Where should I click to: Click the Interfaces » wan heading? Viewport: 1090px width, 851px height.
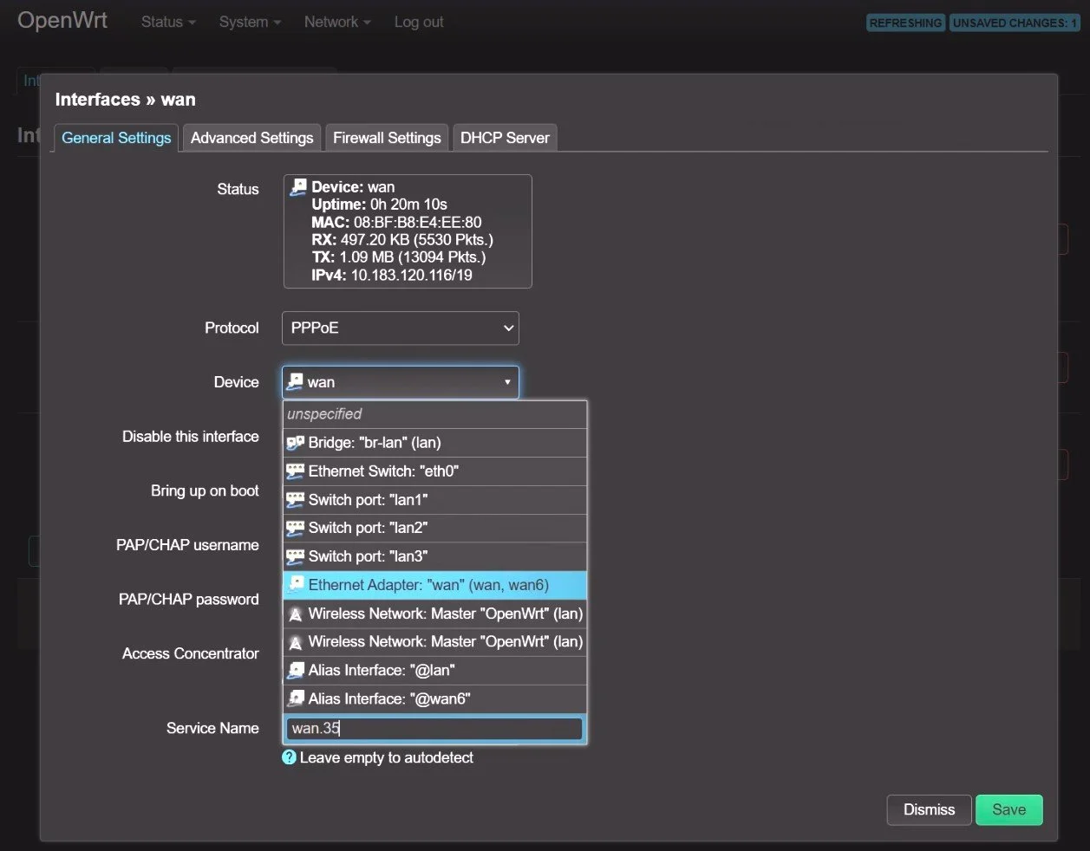coord(125,100)
